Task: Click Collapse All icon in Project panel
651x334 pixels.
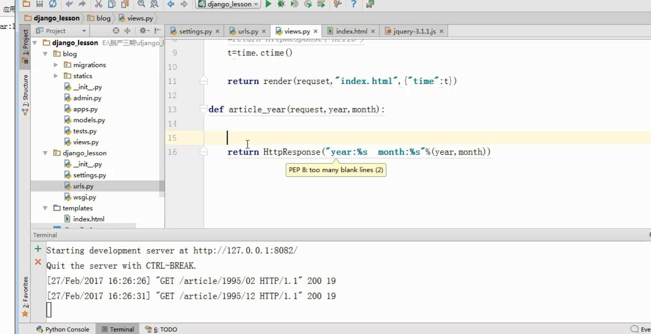Action: coord(128,31)
